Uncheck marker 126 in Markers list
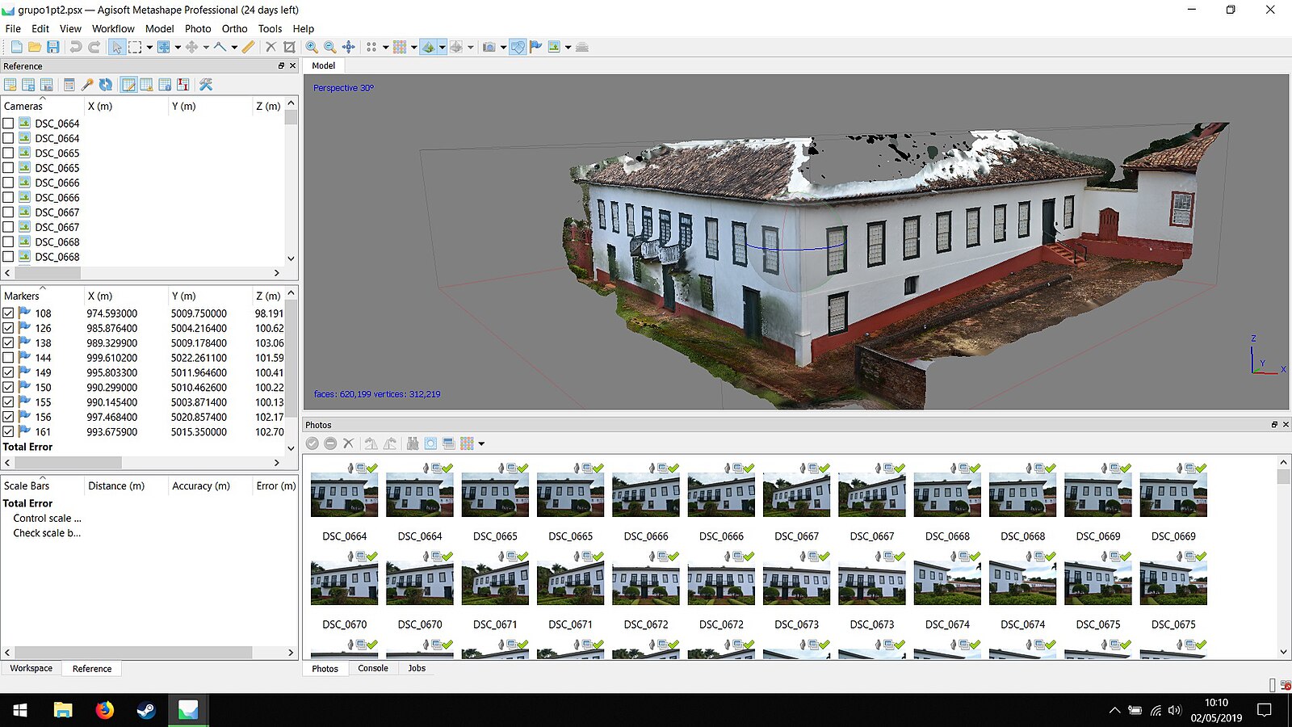1292x727 pixels. coord(10,328)
